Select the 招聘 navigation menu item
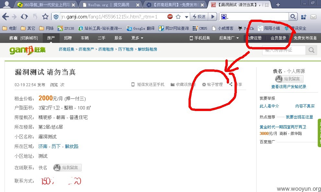 (68, 38)
